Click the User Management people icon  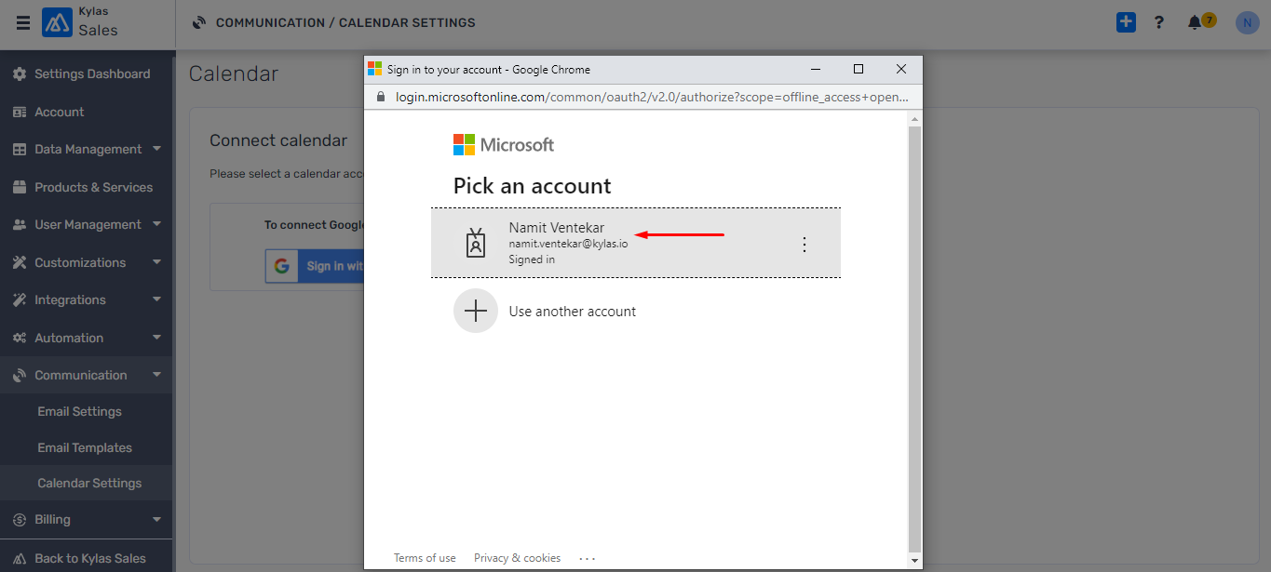[x=19, y=224]
